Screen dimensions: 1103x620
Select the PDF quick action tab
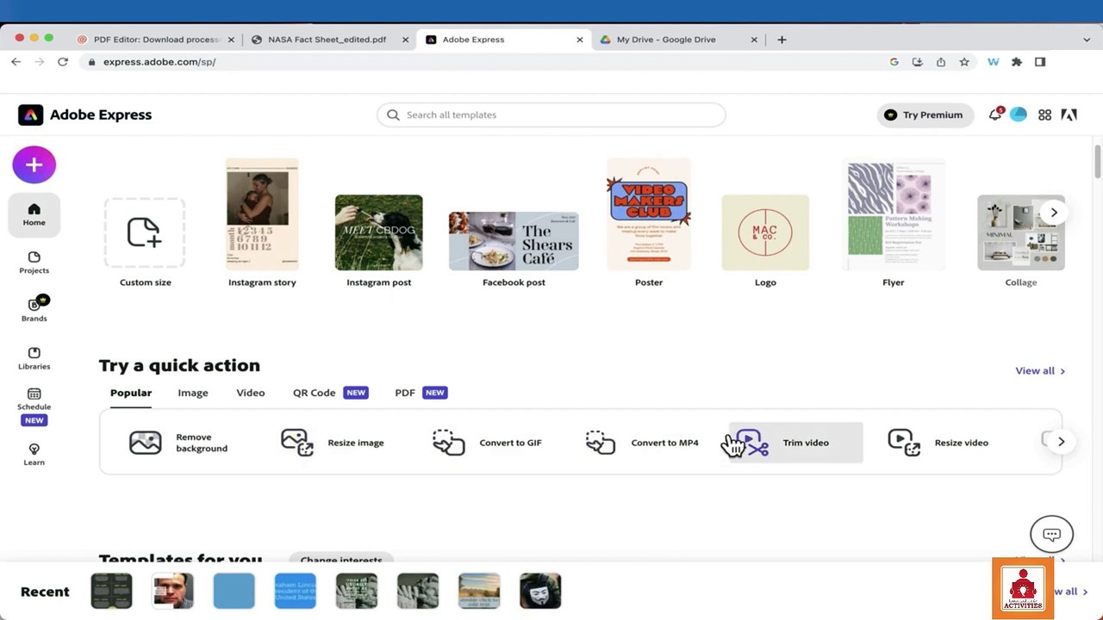pos(421,393)
